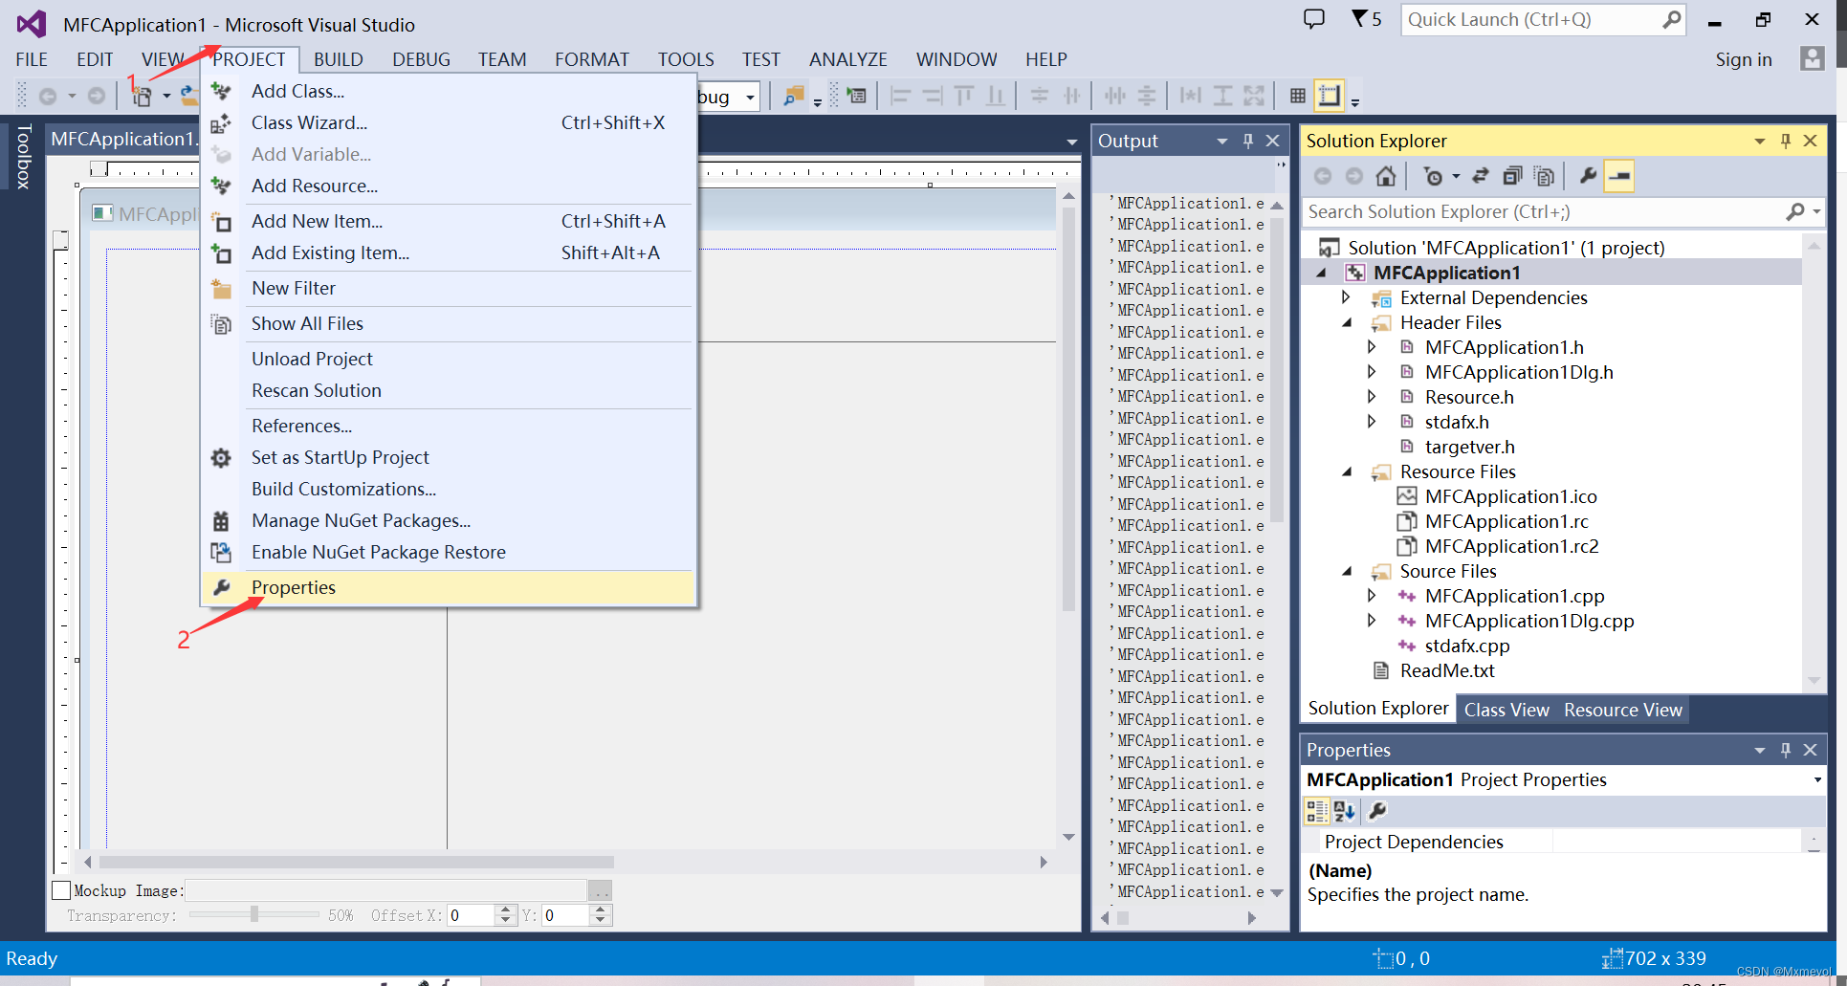Toggle Preview Selected Items button in Solution Explorer
1847x986 pixels.
click(x=1619, y=176)
